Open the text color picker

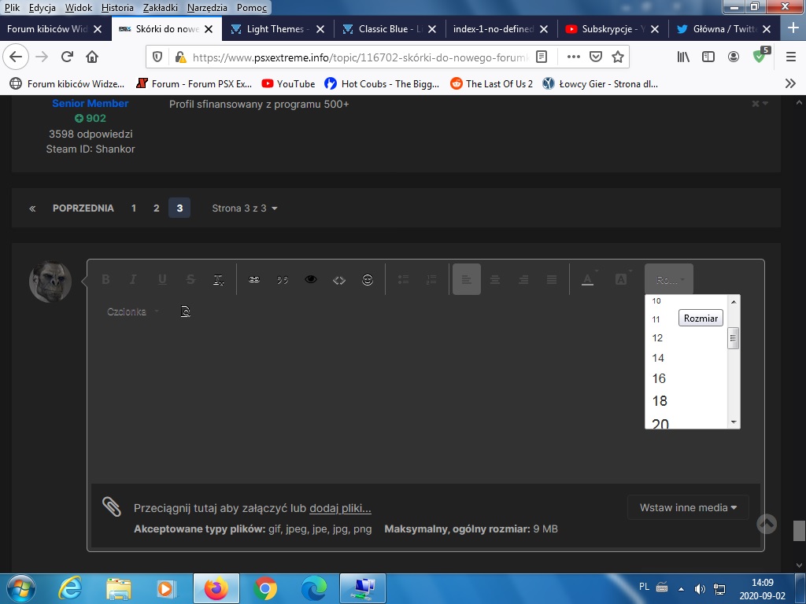click(588, 280)
